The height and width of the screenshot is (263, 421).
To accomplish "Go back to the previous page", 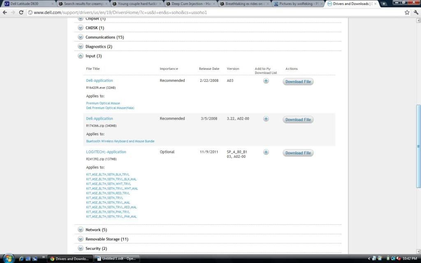I will 5,12.
